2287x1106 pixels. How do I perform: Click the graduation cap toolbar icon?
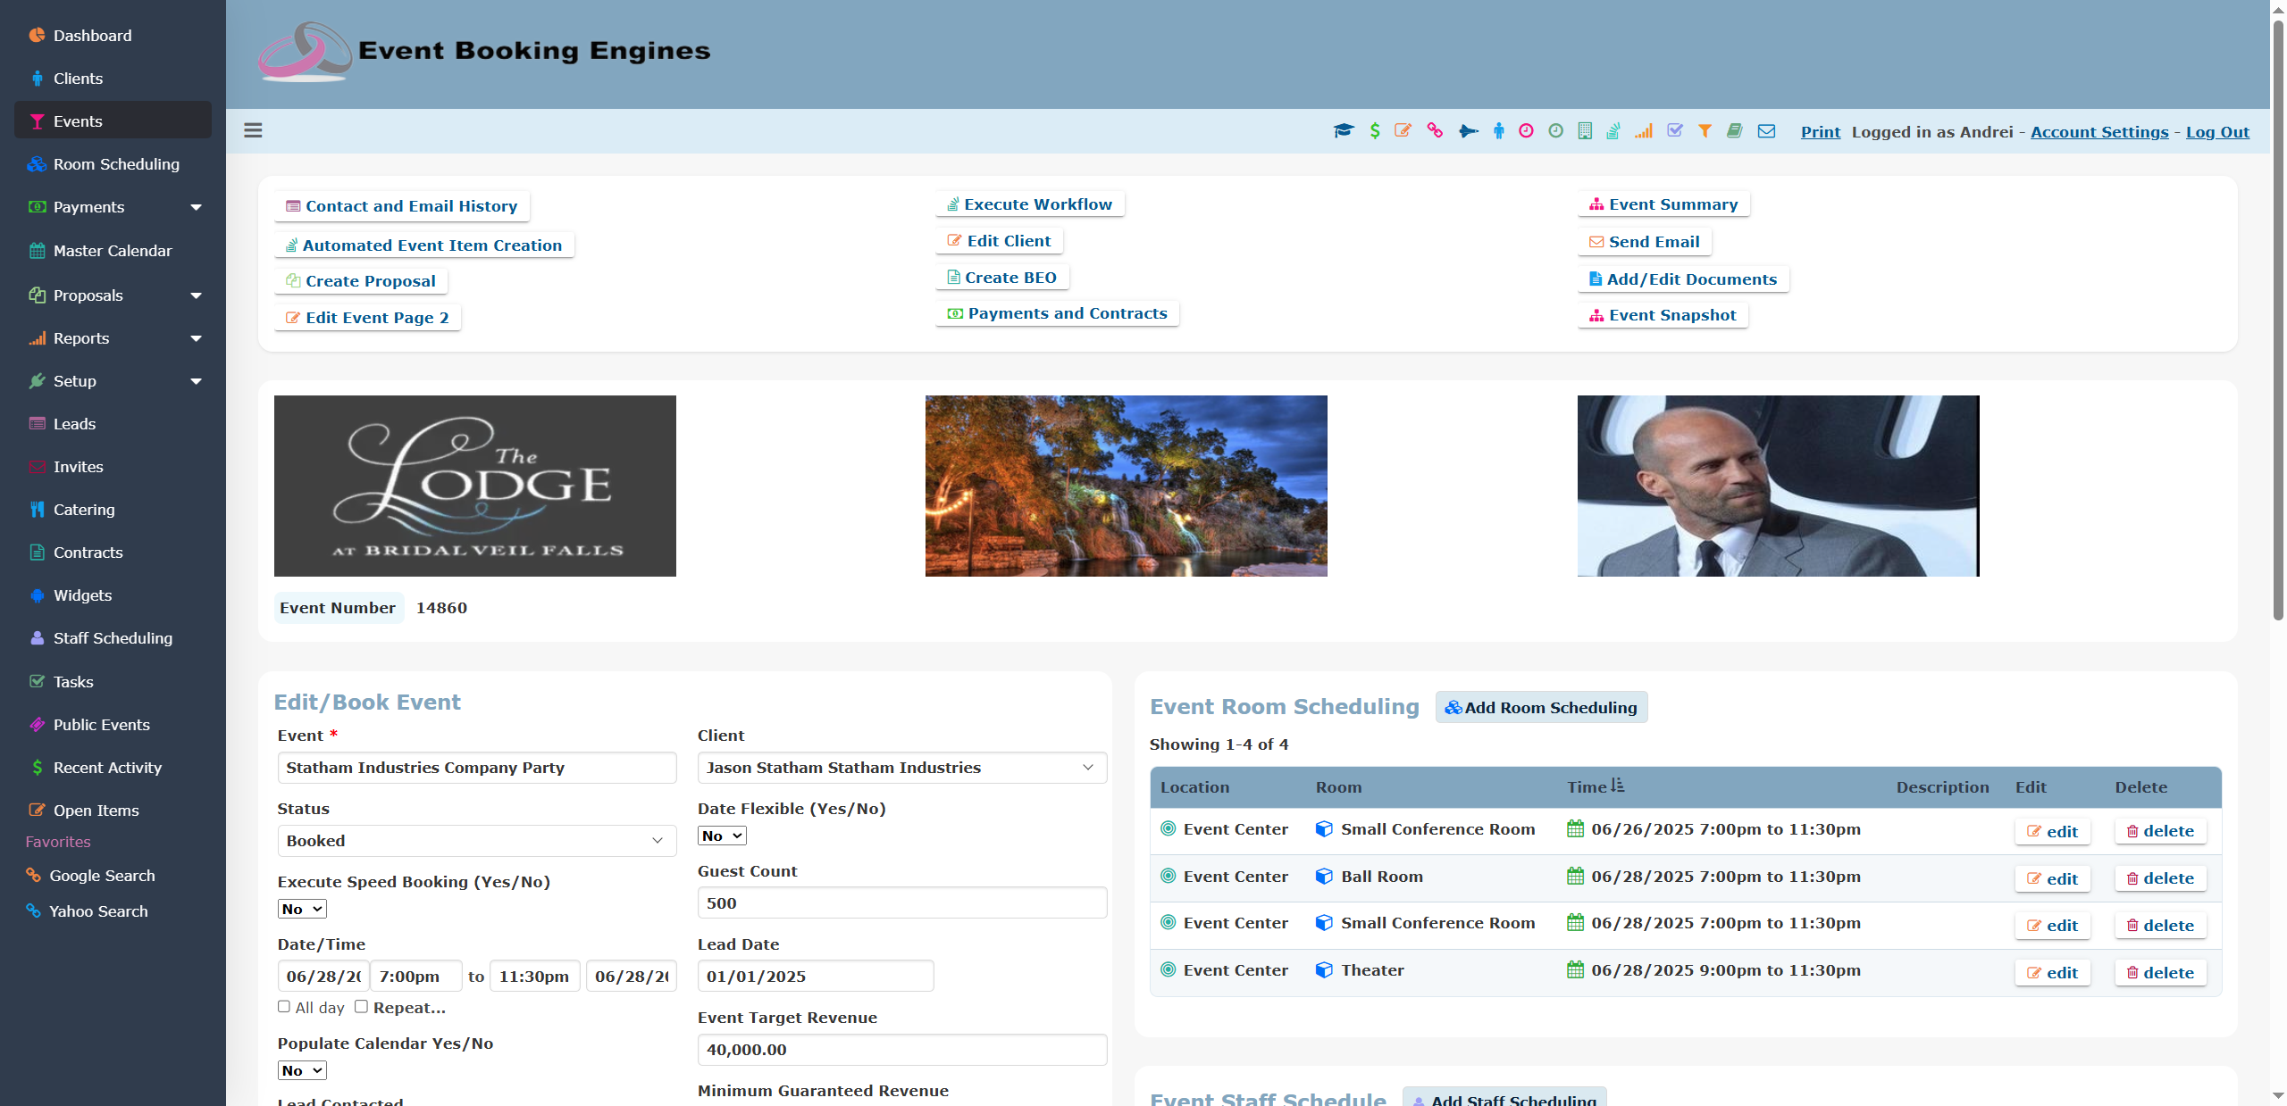(x=1344, y=131)
